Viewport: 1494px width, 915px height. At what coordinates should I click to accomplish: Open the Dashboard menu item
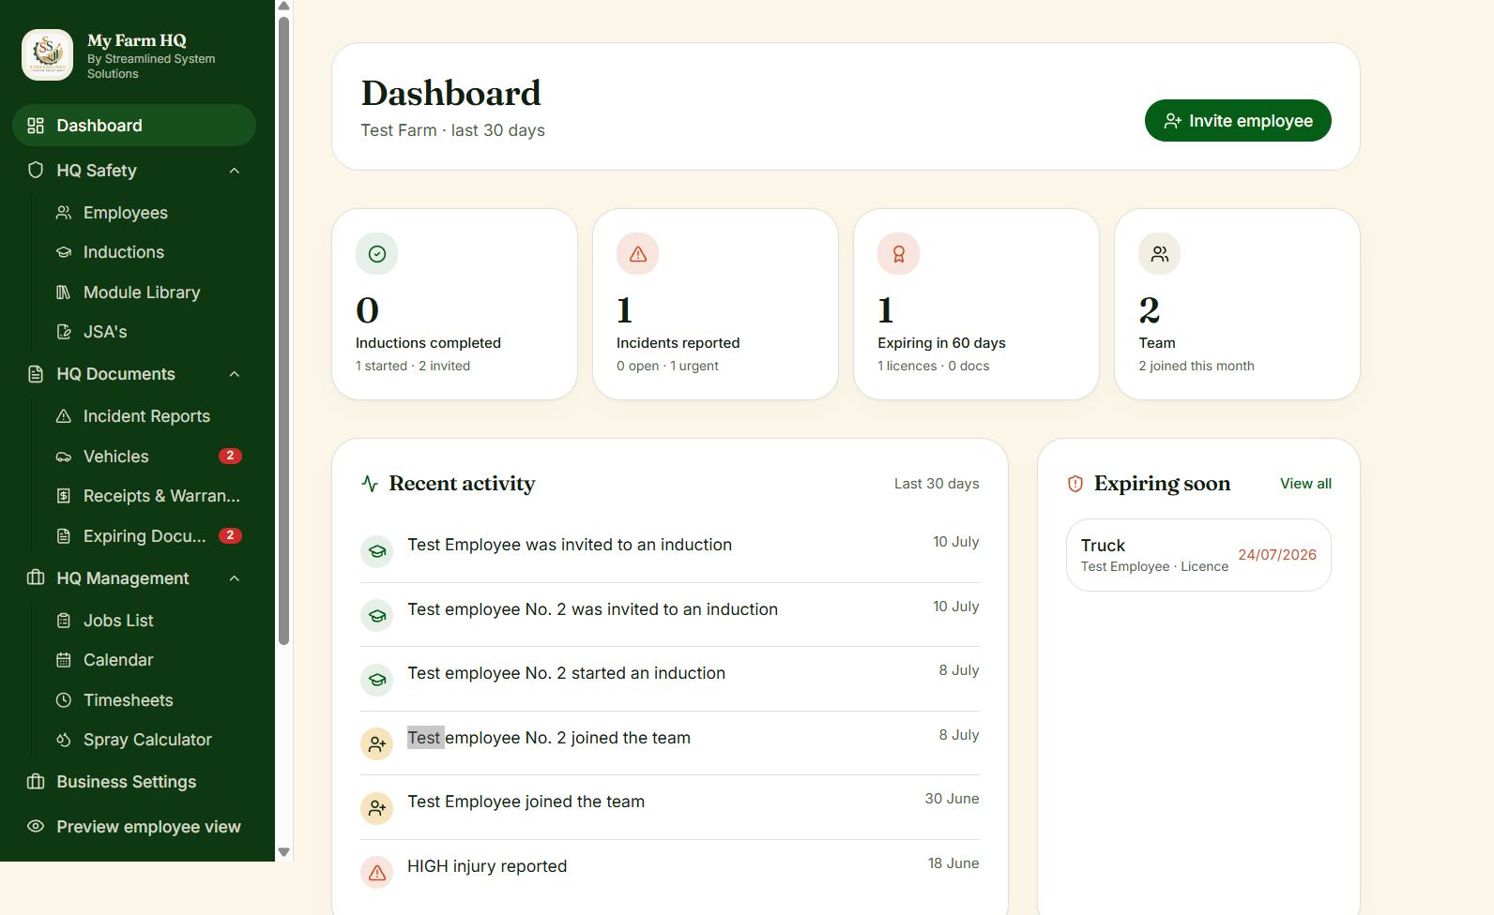click(x=134, y=126)
